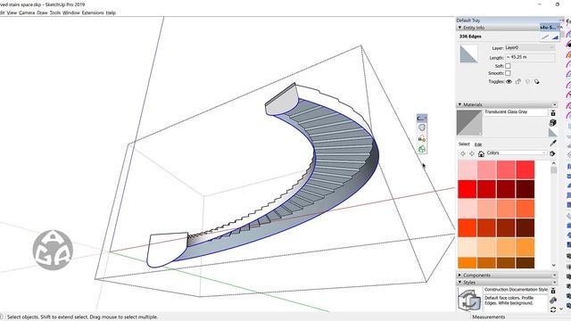This screenshot has height=321, width=571.
Task: Pick the pale pink swatch in first row
Action: coord(468,170)
